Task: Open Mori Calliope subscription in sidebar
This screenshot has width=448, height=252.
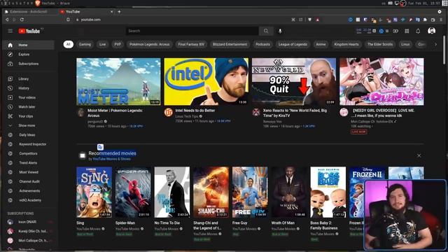Action: 28,241
